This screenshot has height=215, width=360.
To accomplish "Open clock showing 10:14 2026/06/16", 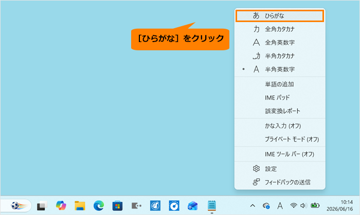I will (x=340, y=205).
